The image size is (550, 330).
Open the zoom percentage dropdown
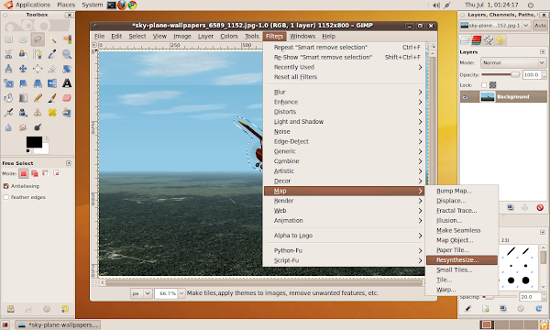point(181,293)
